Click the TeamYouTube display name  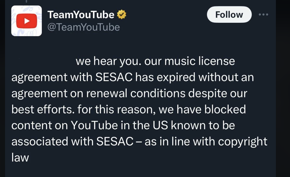80,14
